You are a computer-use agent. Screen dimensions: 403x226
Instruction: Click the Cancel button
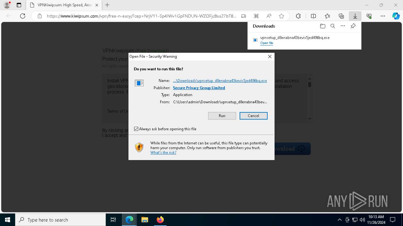(x=253, y=116)
